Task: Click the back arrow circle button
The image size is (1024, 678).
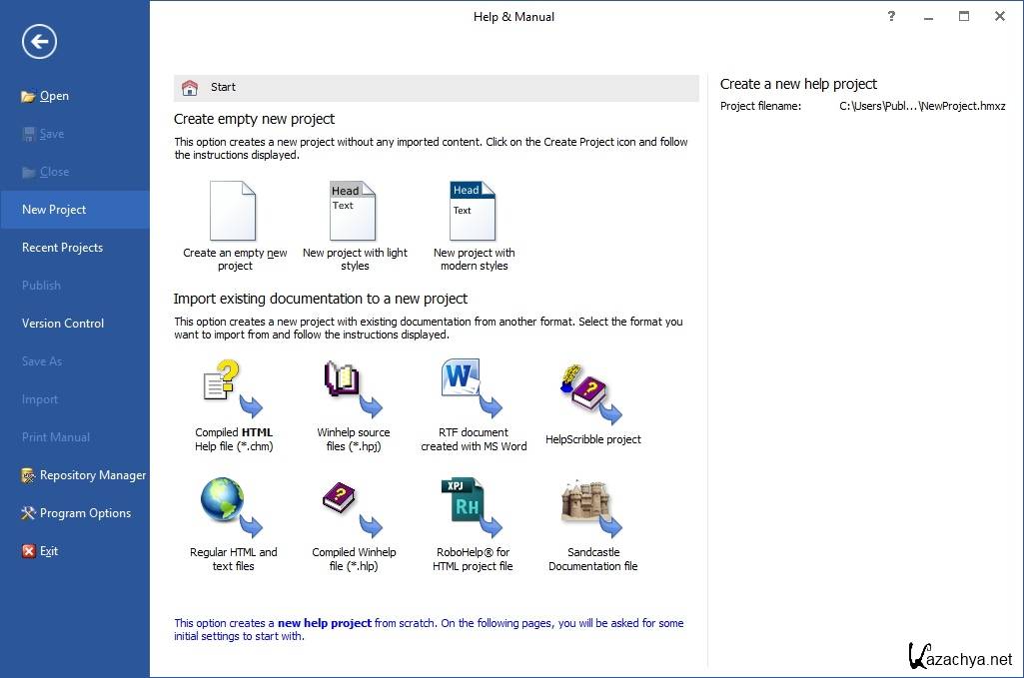Action: coord(39,41)
